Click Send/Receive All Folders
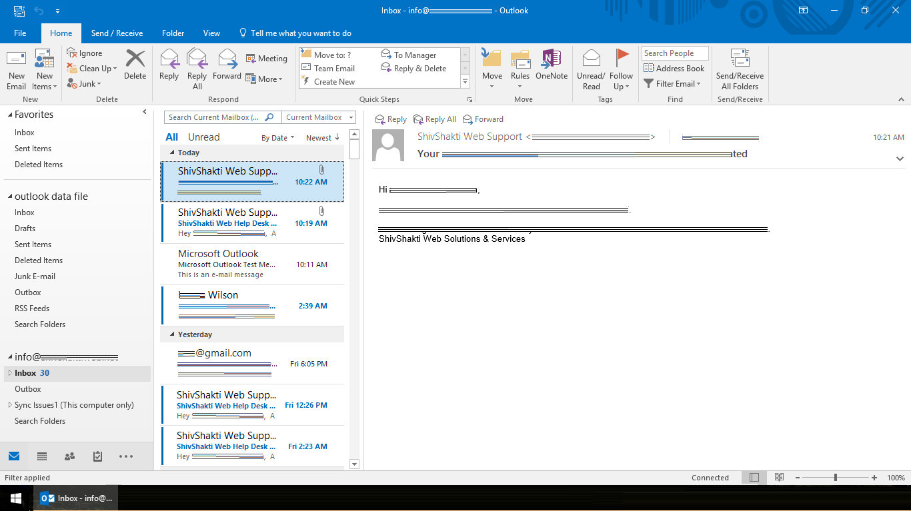This screenshot has width=911, height=511. coord(740,69)
